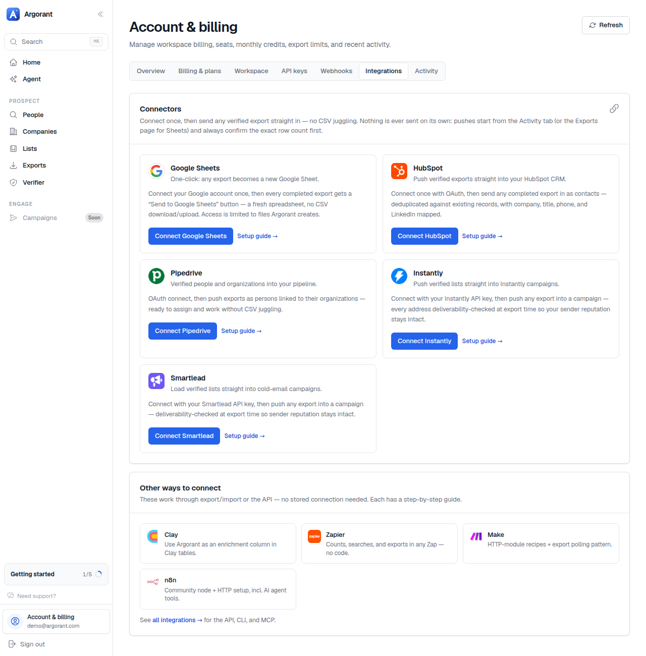
Task: Copy link icon in Connectors header
Action: tap(614, 108)
